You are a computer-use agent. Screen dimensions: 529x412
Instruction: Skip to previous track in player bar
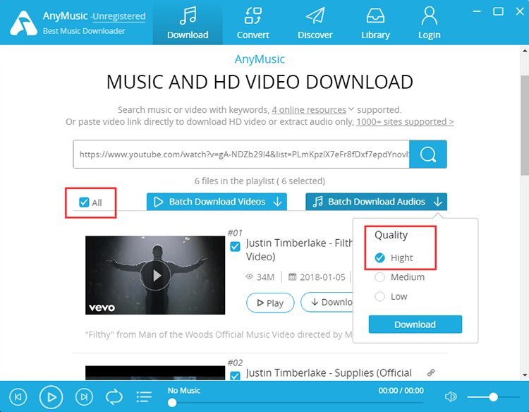tap(19, 397)
